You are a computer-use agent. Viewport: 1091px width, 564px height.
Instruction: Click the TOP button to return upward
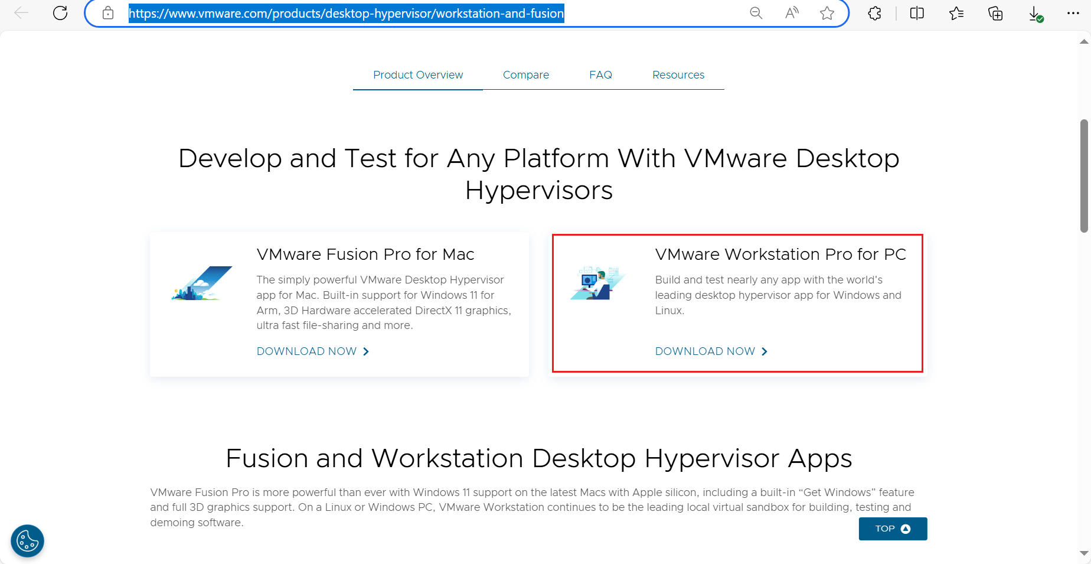pos(893,529)
